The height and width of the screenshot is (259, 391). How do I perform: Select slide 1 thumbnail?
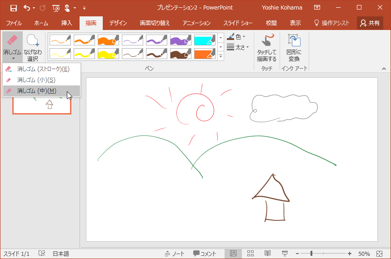click(x=42, y=105)
